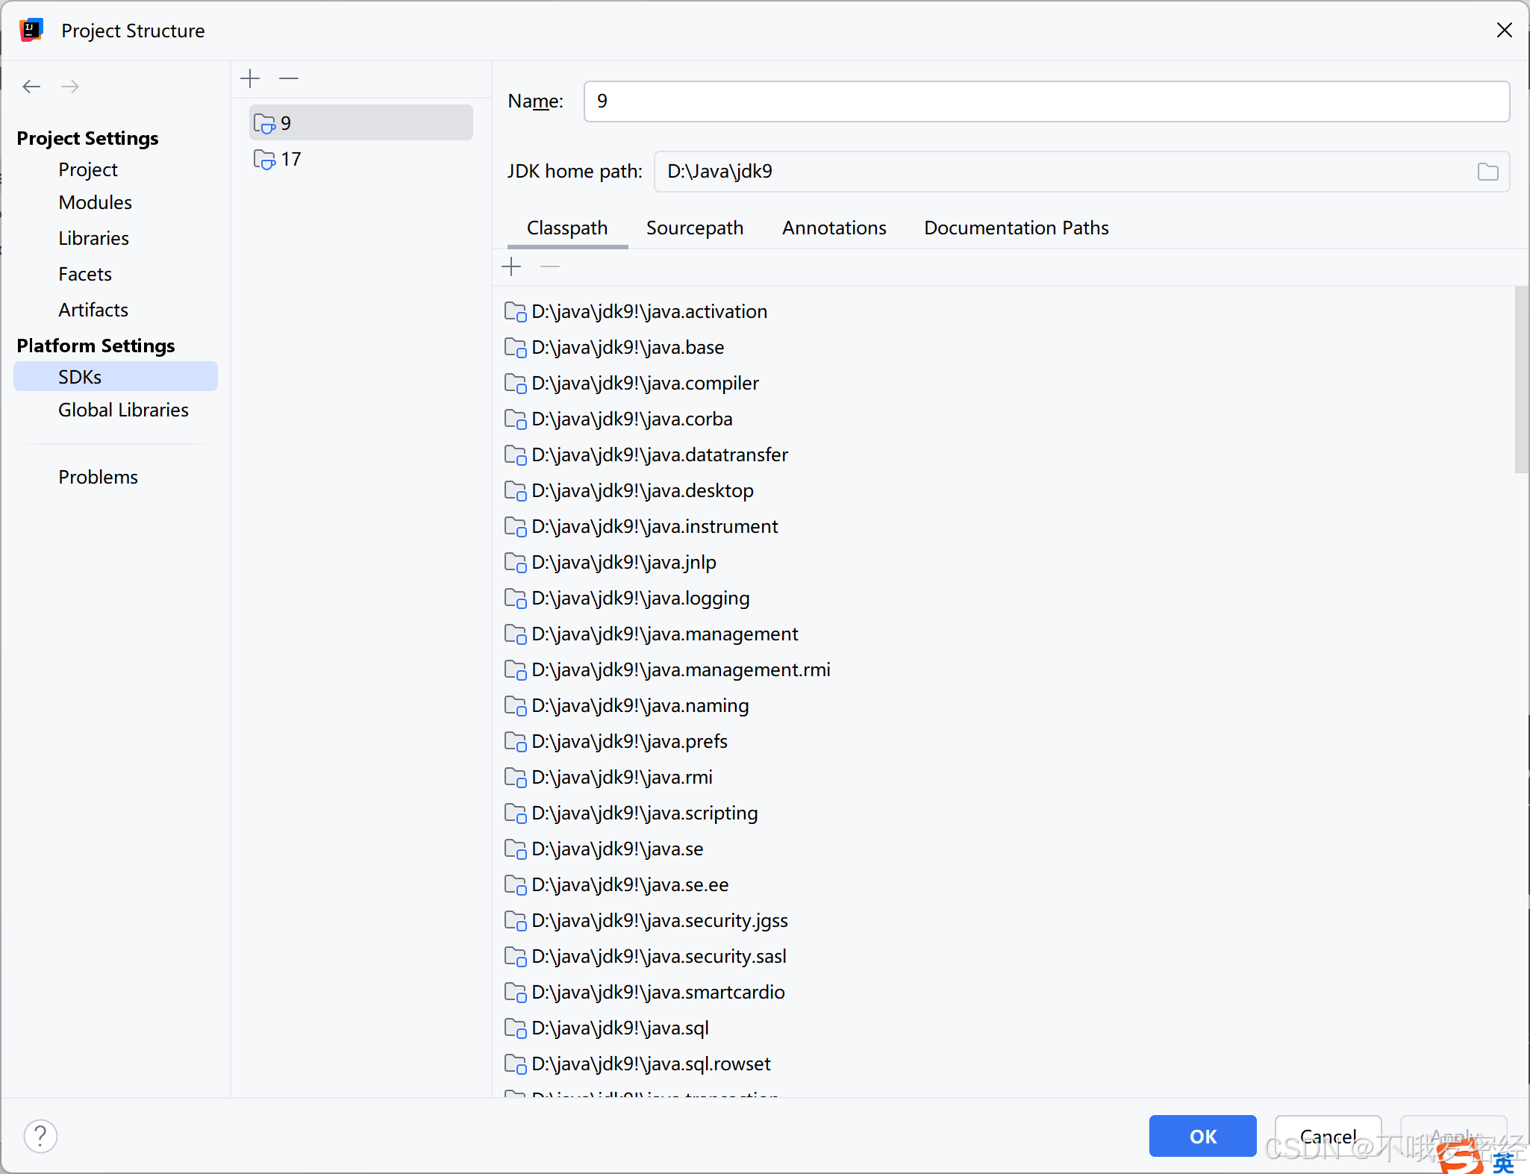Click the remove SDK minus icon

289,78
